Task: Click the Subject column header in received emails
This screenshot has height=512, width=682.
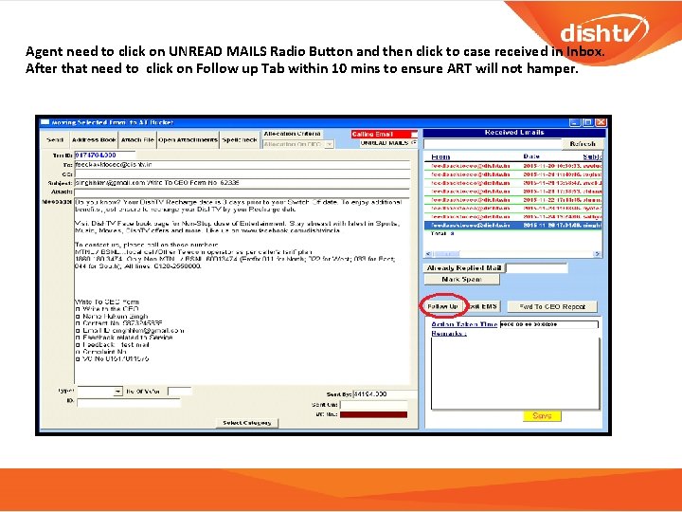Action: [x=592, y=156]
